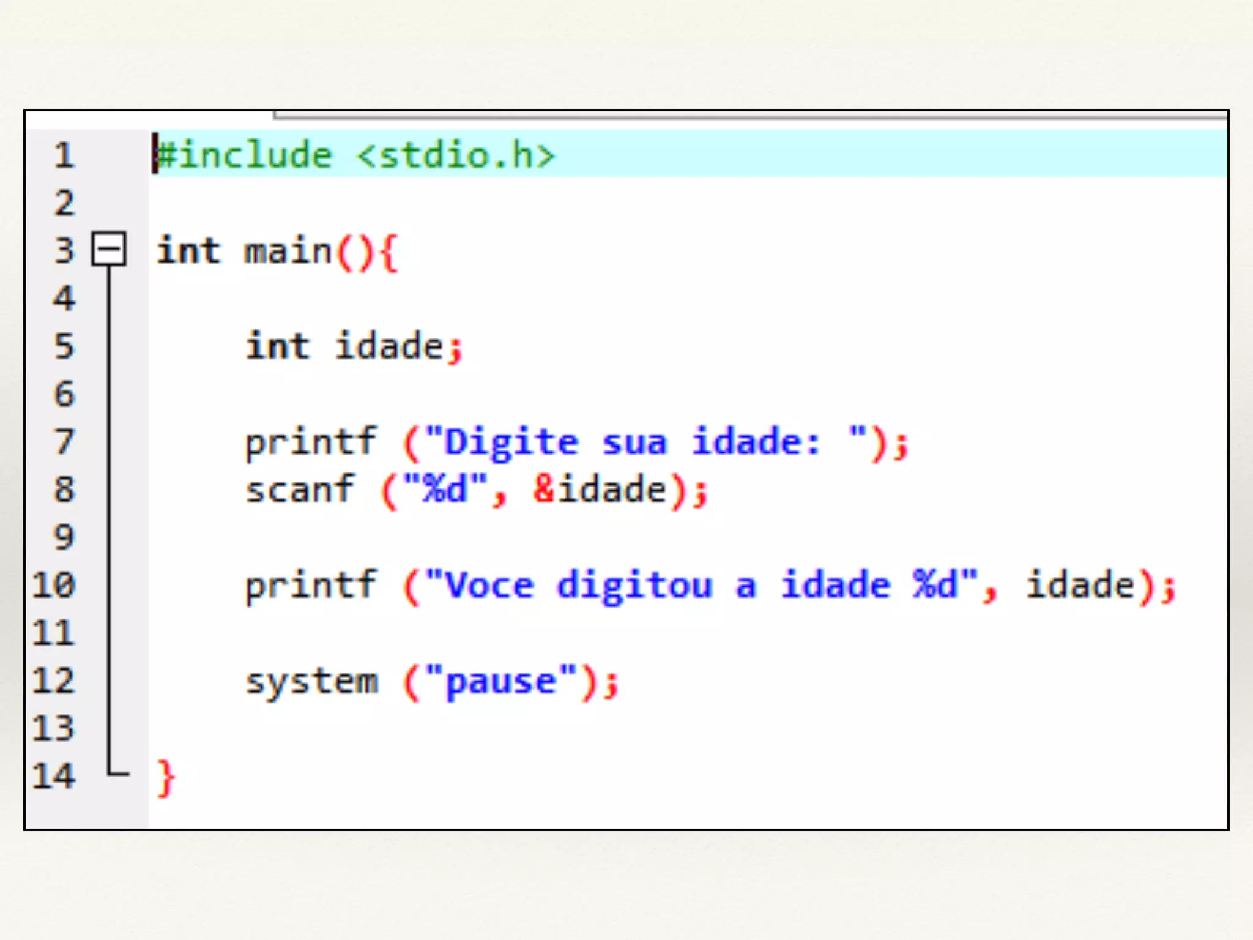Click line number 10 in gutter
The height and width of the screenshot is (940, 1253).
click(54, 585)
